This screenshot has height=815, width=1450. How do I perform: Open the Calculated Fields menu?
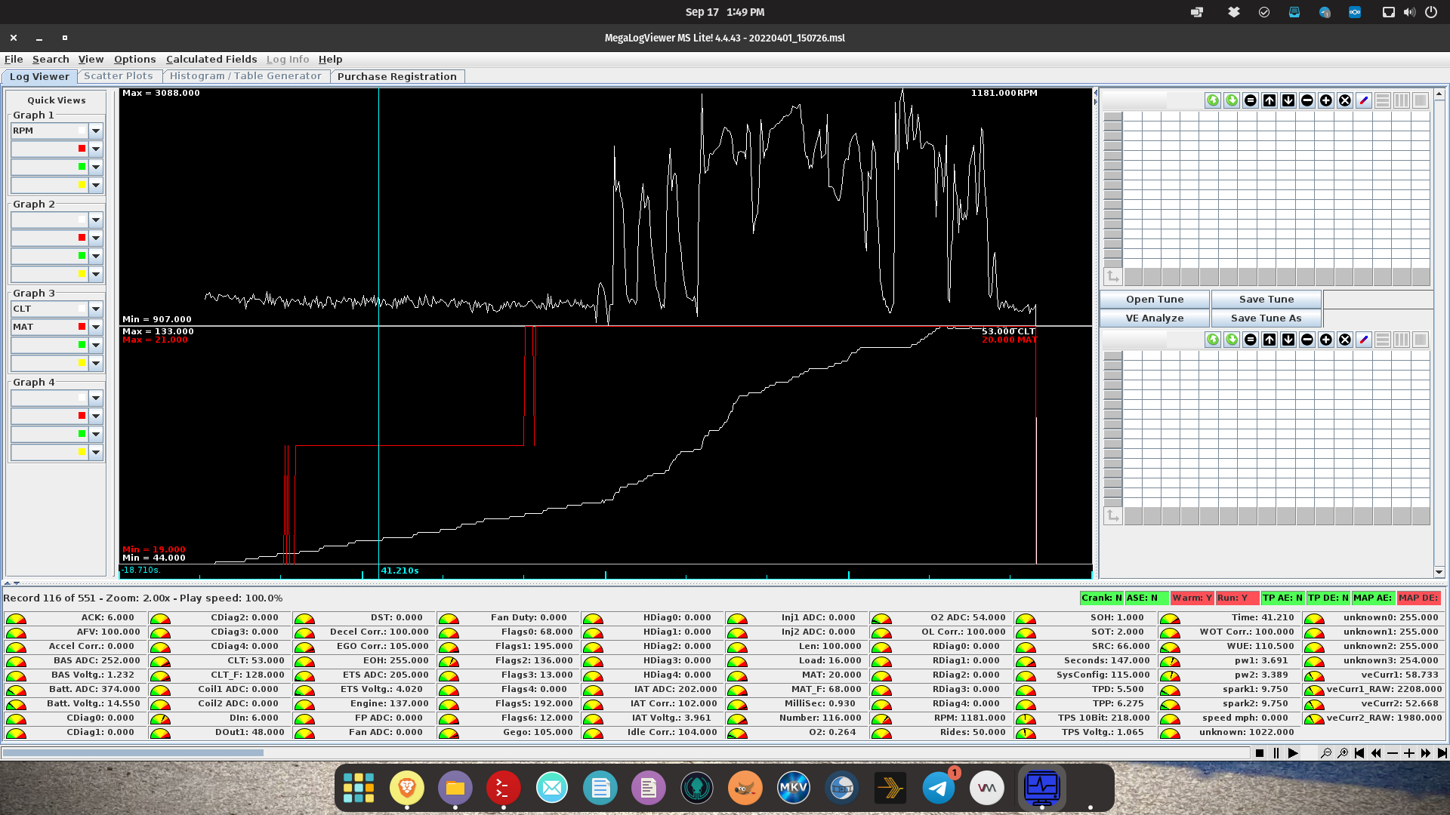pyautogui.click(x=211, y=59)
